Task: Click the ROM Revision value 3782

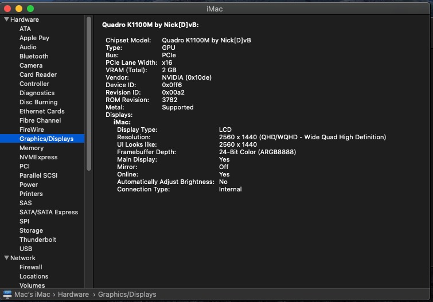Action: (x=170, y=100)
